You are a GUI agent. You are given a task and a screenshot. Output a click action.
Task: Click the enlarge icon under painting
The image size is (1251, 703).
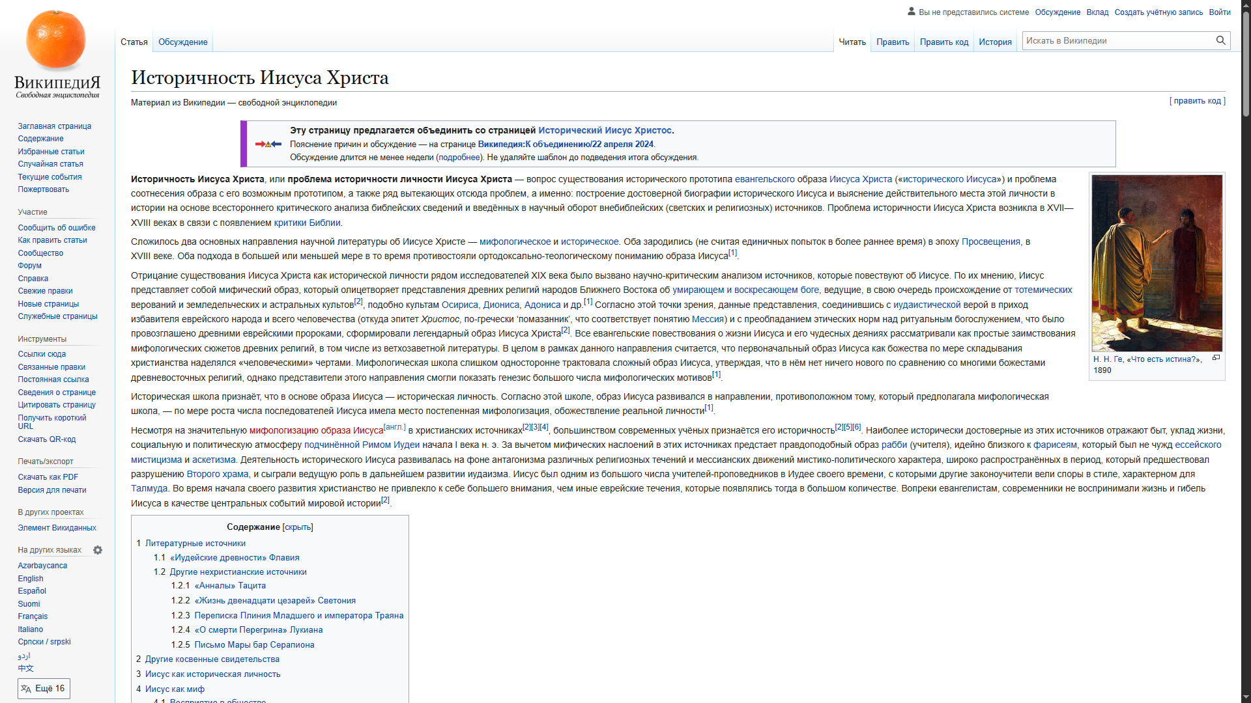click(x=1216, y=358)
